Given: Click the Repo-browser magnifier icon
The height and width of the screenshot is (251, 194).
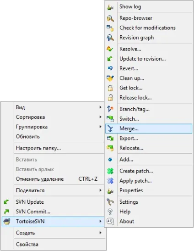Looking at the screenshot, I should 110,18.
